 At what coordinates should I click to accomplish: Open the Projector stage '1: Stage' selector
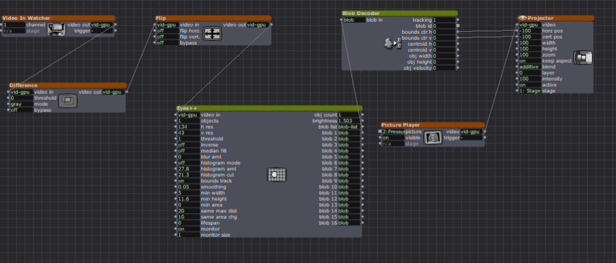tap(529, 91)
